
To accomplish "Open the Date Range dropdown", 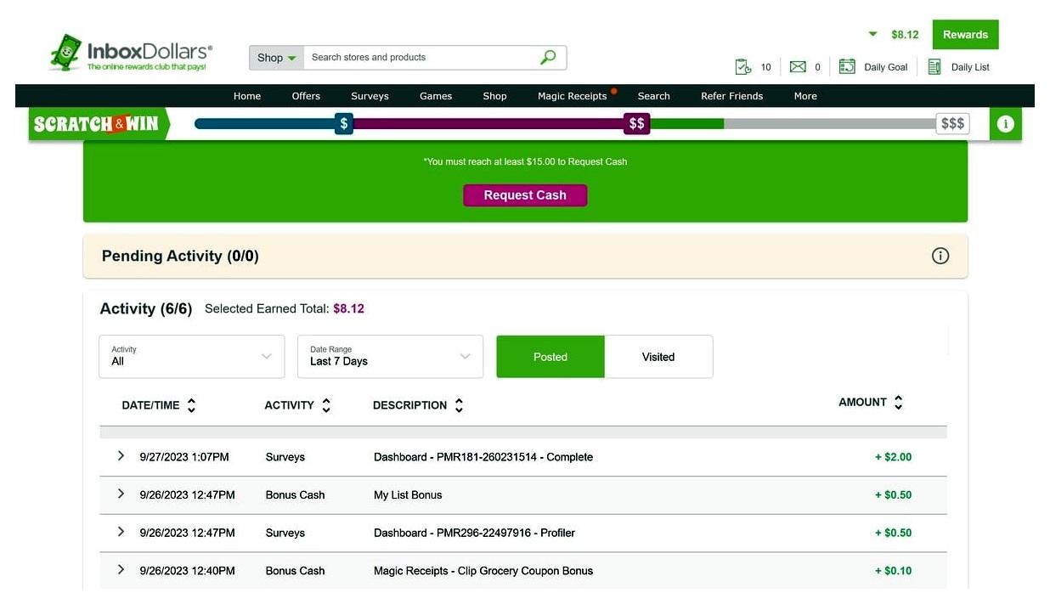I will [x=390, y=356].
